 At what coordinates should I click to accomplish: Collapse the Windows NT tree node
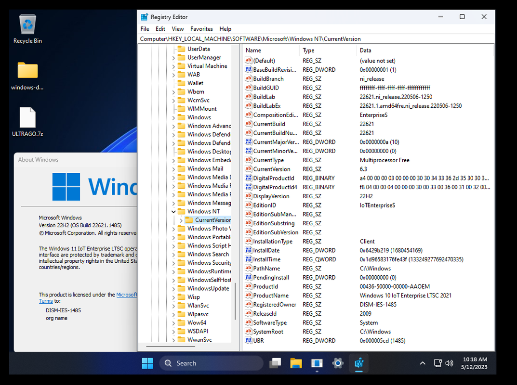tap(174, 211)
